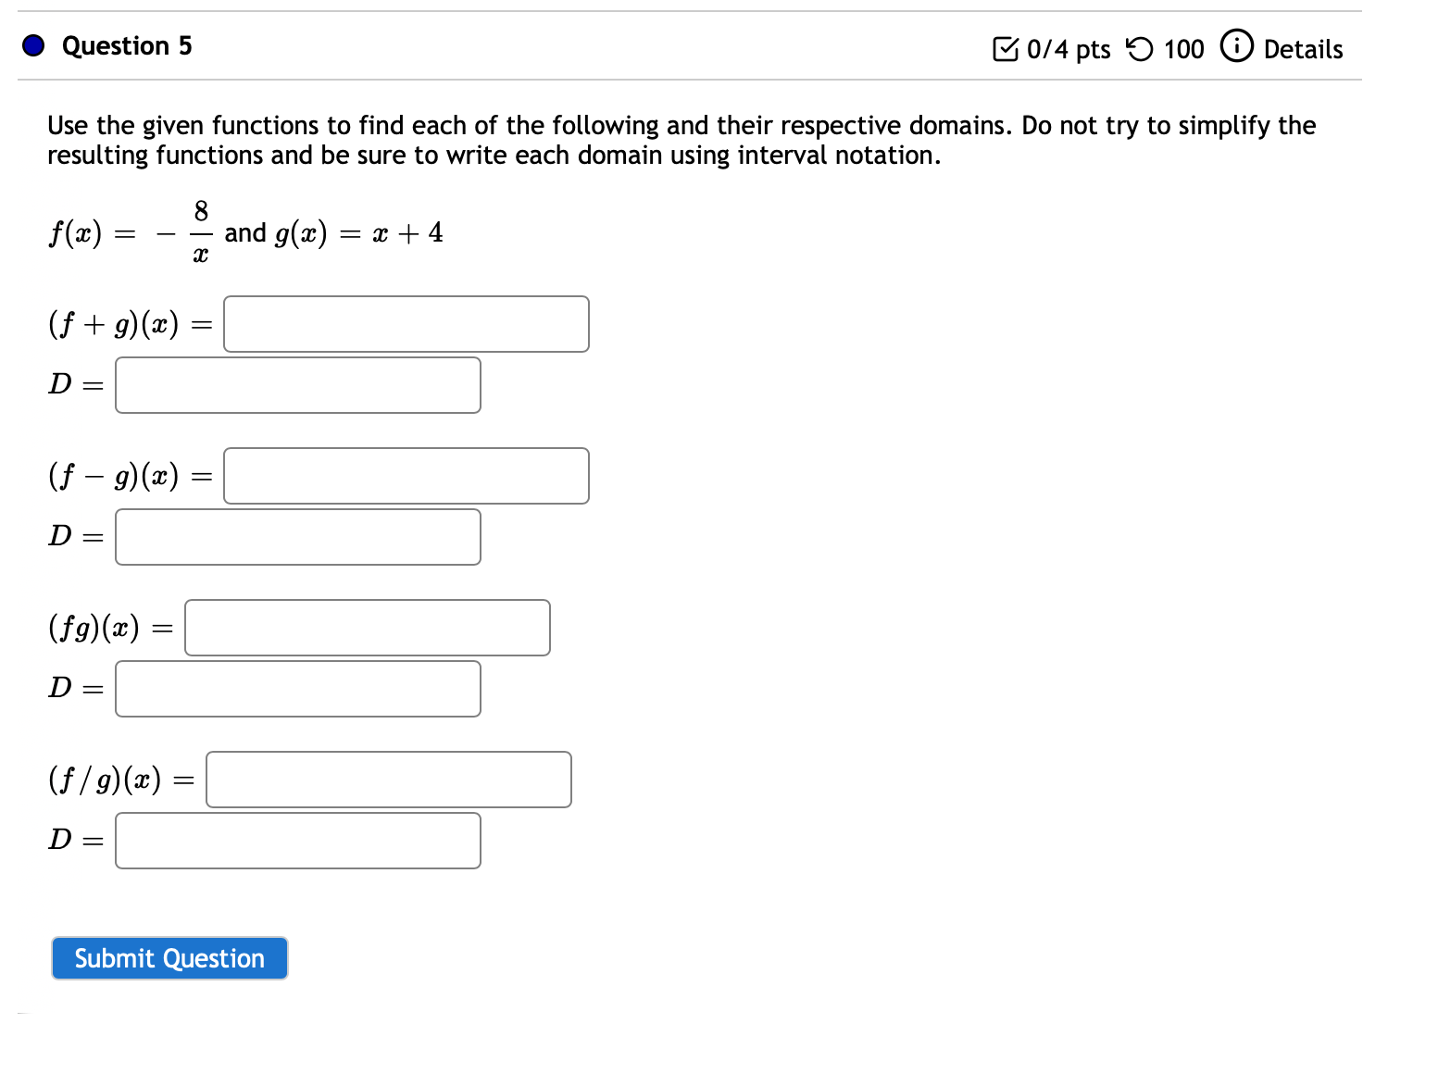Select the domain field below (fg)(x)

[297, 688]
